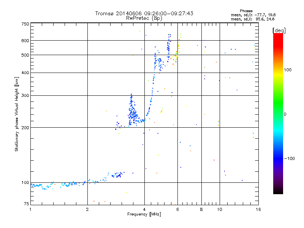
Task: Click the x-axis label "Frequency [MHz]"
Action: click(x=144, y=214)
